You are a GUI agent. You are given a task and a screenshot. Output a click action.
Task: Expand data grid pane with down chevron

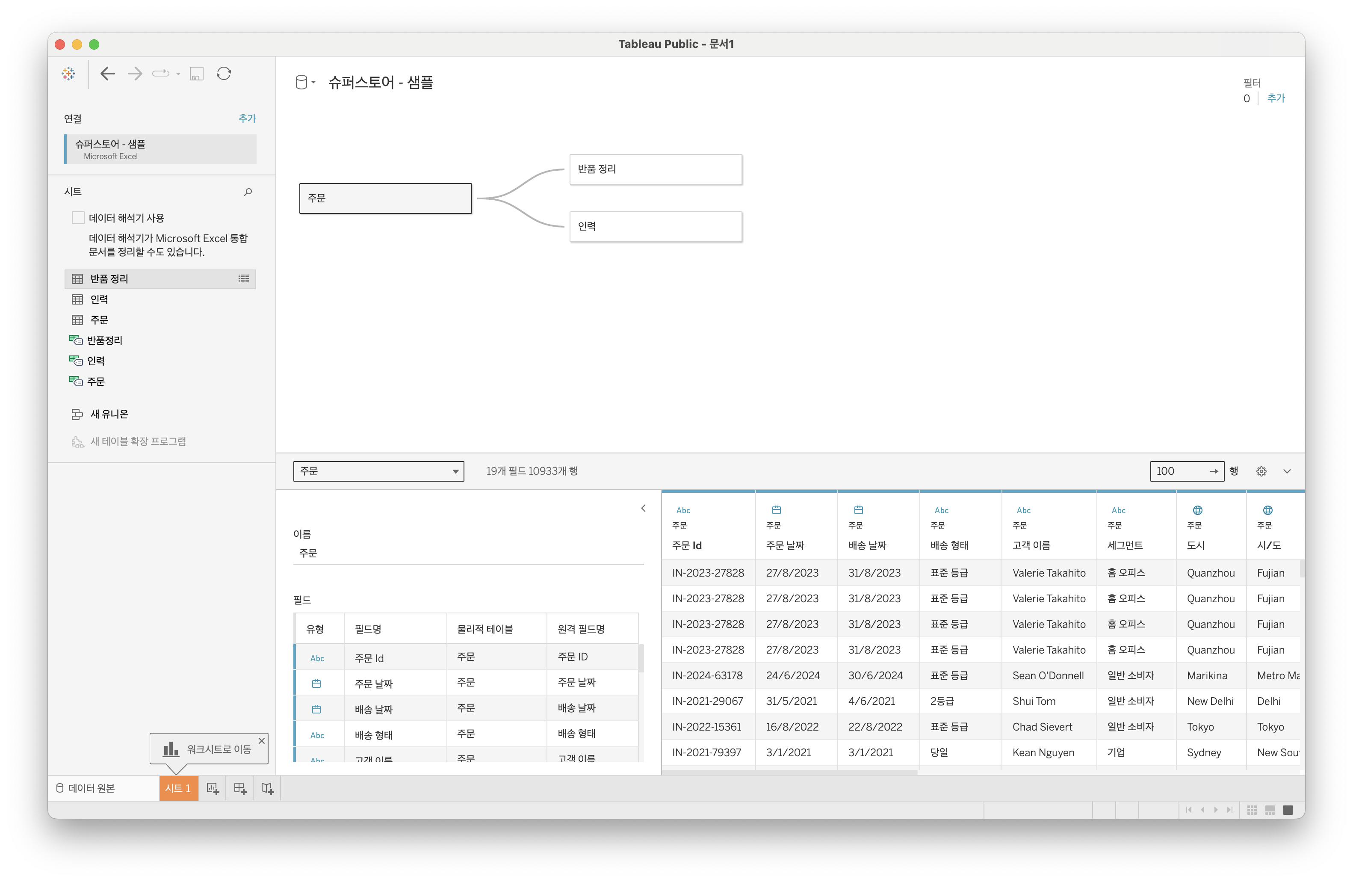[1287, 471]
